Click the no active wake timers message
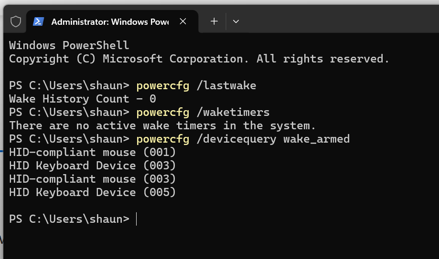Image resolution: width=439 pixels, height=259 pixels. [162, 125]
